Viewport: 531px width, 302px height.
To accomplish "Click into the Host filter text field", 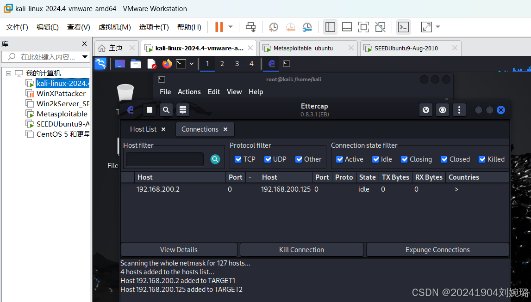I will coord(165,159).
